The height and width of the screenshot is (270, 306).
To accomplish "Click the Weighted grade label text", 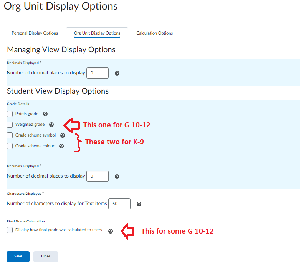I will [30, 124].
